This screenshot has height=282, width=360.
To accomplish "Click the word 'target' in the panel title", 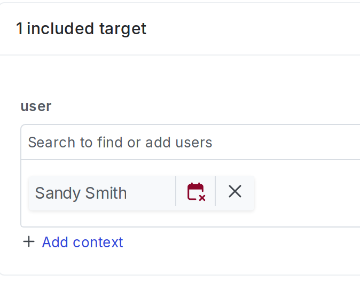I will click(x=122, y=28).
